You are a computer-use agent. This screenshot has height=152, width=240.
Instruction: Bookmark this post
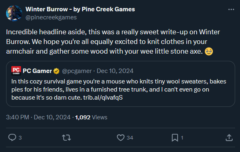tap(175, 137)
